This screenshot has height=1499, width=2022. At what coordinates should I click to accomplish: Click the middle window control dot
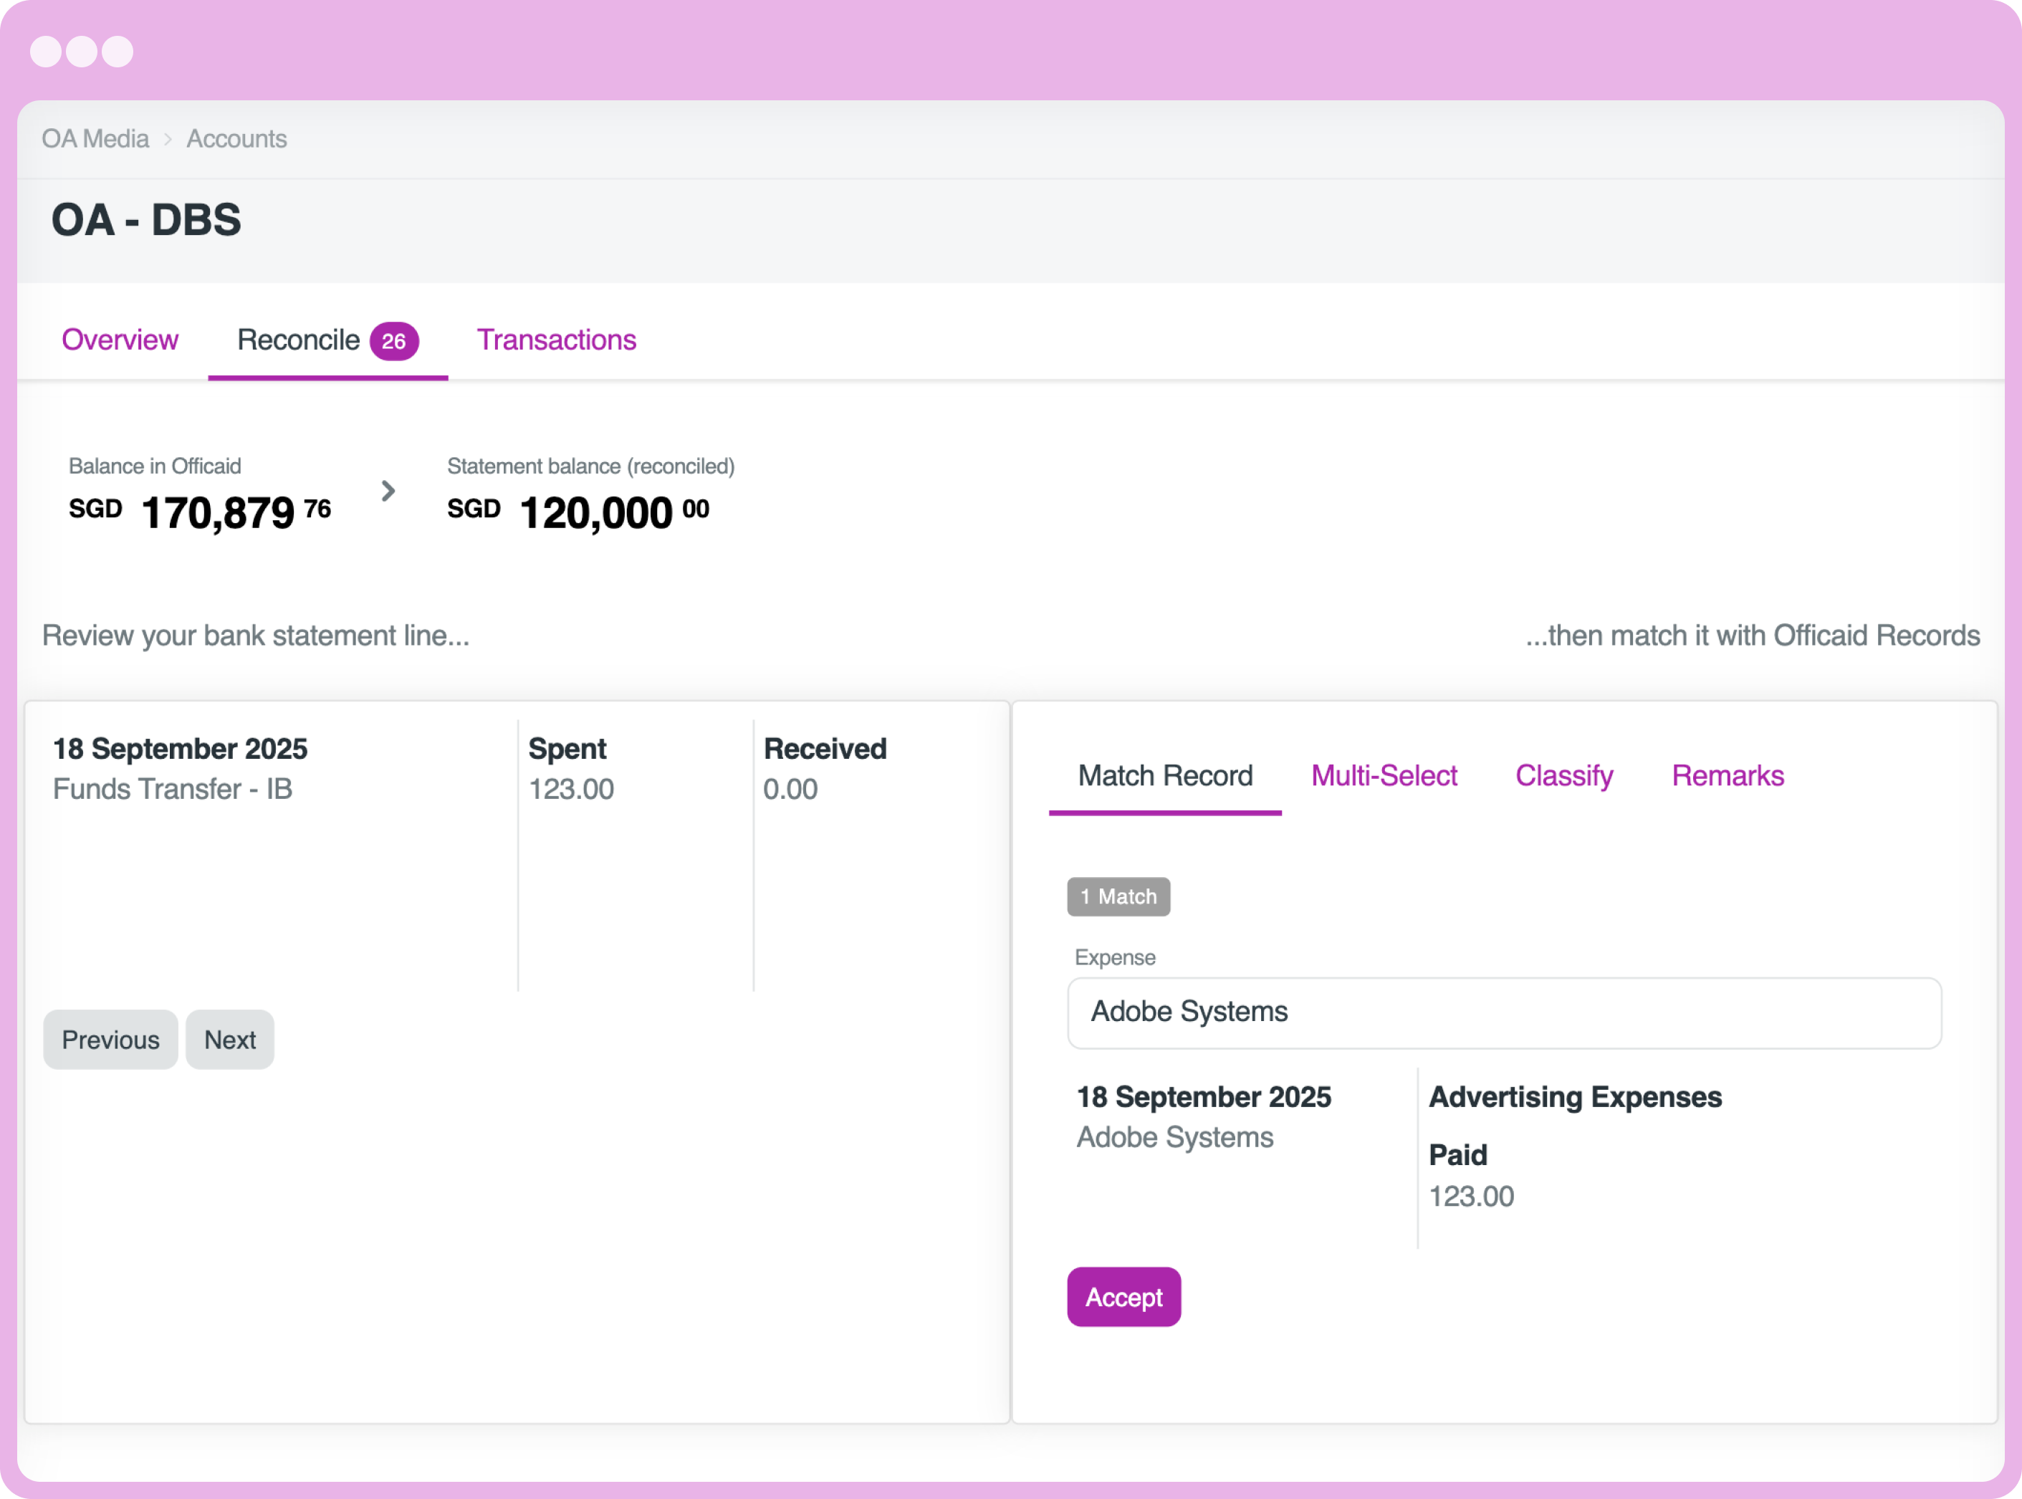(x=82, y=52)
